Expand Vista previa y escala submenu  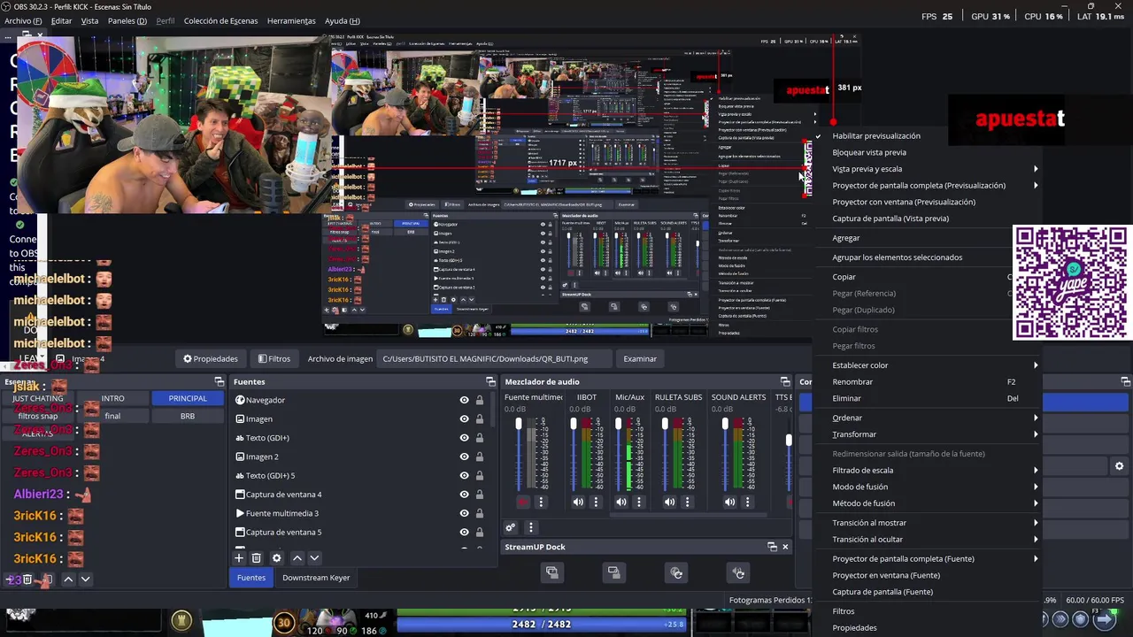pyautogui.click(x=928, y=169)
